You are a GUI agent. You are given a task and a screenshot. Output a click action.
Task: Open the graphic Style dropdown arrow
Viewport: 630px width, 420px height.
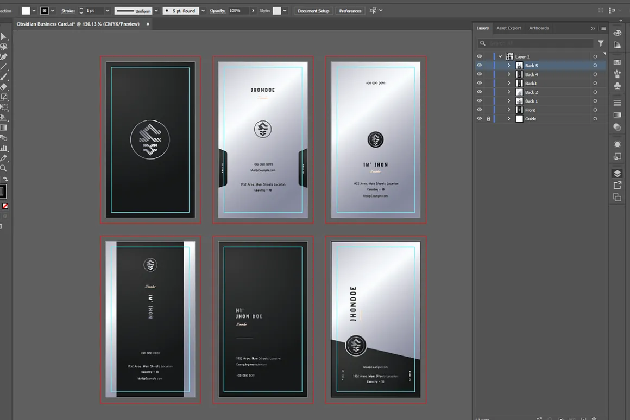[285, 11]
